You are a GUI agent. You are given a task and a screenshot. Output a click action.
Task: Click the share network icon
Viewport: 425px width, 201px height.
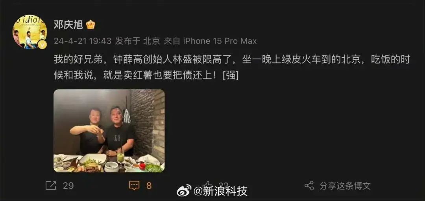point(309,186)
